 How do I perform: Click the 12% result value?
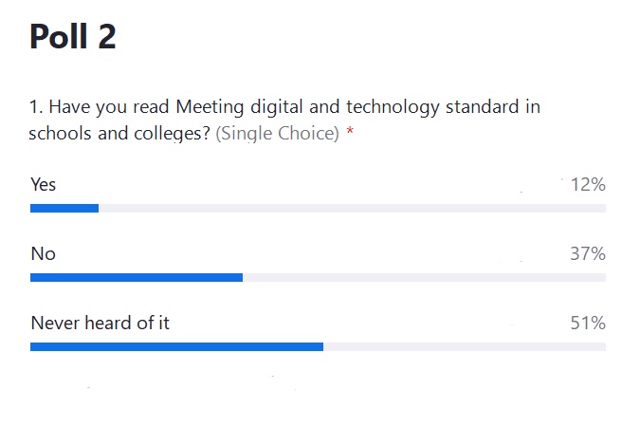click(588, 185)
